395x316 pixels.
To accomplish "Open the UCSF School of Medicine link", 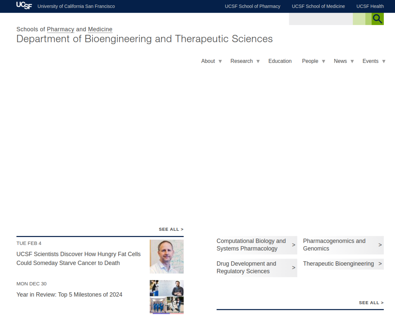I will pos(318,6).
